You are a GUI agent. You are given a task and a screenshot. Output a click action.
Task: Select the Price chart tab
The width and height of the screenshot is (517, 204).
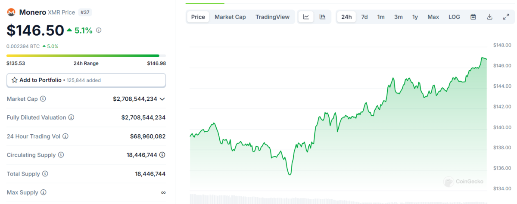[198, 17]
